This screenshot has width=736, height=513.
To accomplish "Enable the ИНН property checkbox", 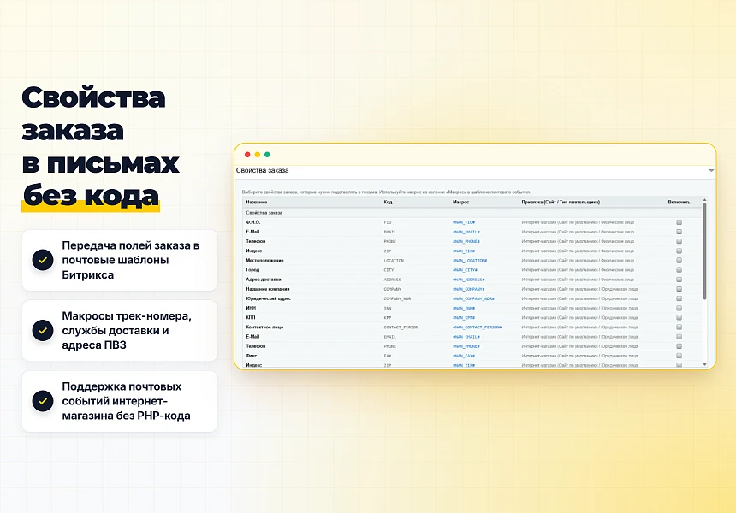I will pyautogui.click(x=679, y=308).
